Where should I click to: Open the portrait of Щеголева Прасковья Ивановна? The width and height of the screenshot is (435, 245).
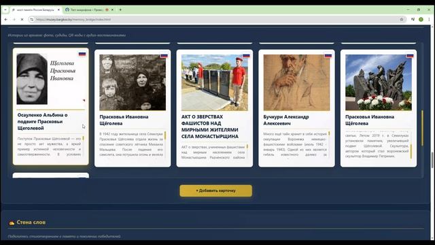32,79
